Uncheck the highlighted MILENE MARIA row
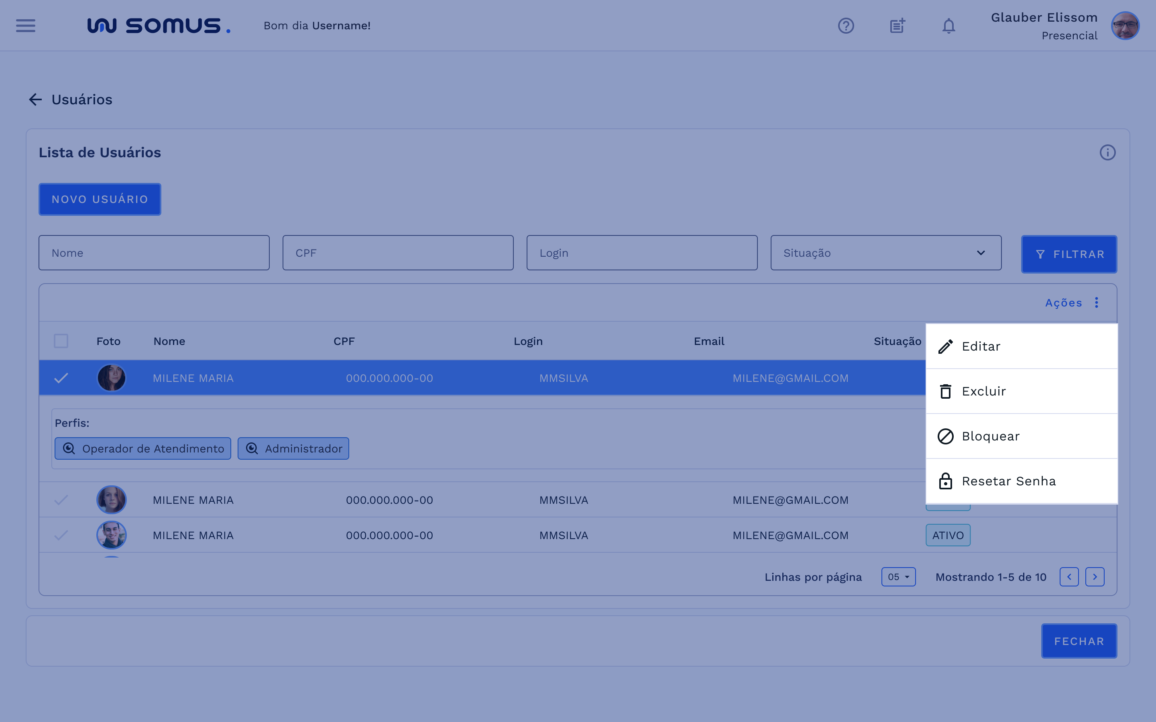 [x=61, y=378]
